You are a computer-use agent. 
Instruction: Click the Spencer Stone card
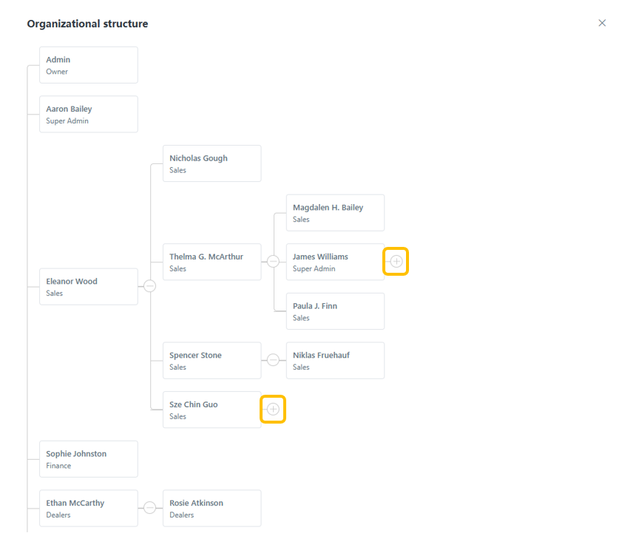point(212,360)
